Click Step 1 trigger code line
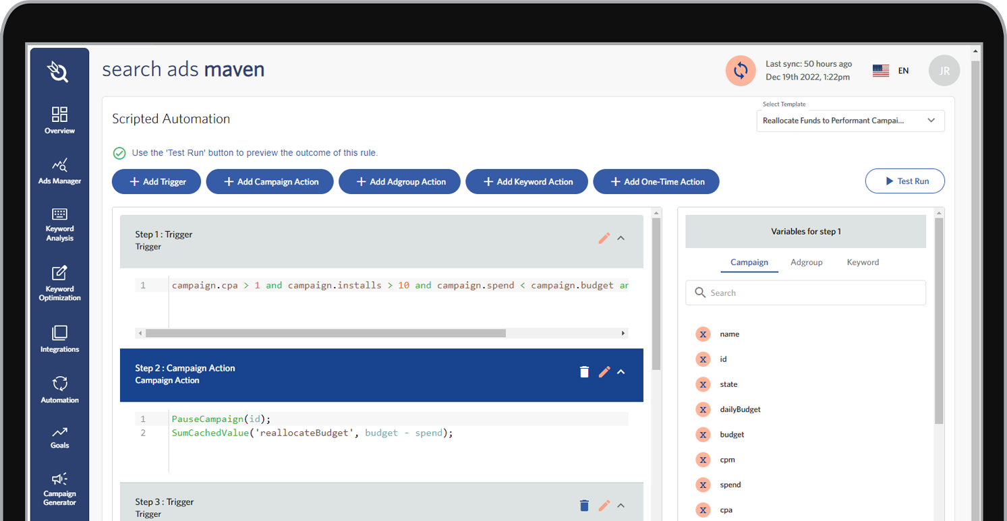 pos(400,286)
